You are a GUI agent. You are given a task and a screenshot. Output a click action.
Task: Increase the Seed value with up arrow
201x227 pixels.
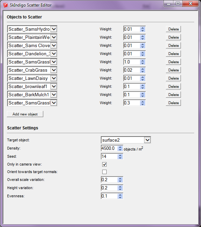[x=120, y=155]
